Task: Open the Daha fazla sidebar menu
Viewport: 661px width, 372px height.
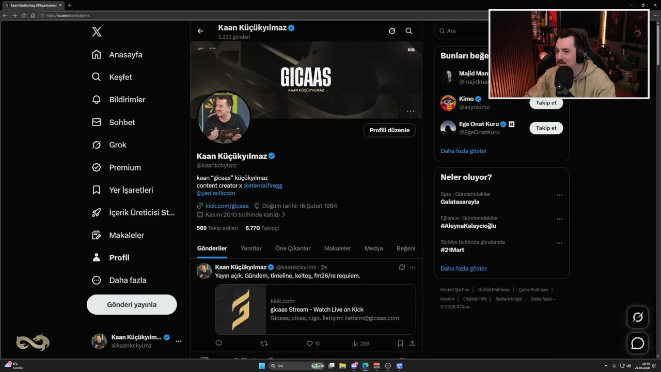Action: click(x=119, y=280)
